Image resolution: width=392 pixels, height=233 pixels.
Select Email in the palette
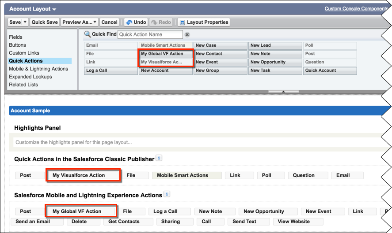(x=111, y=45)
